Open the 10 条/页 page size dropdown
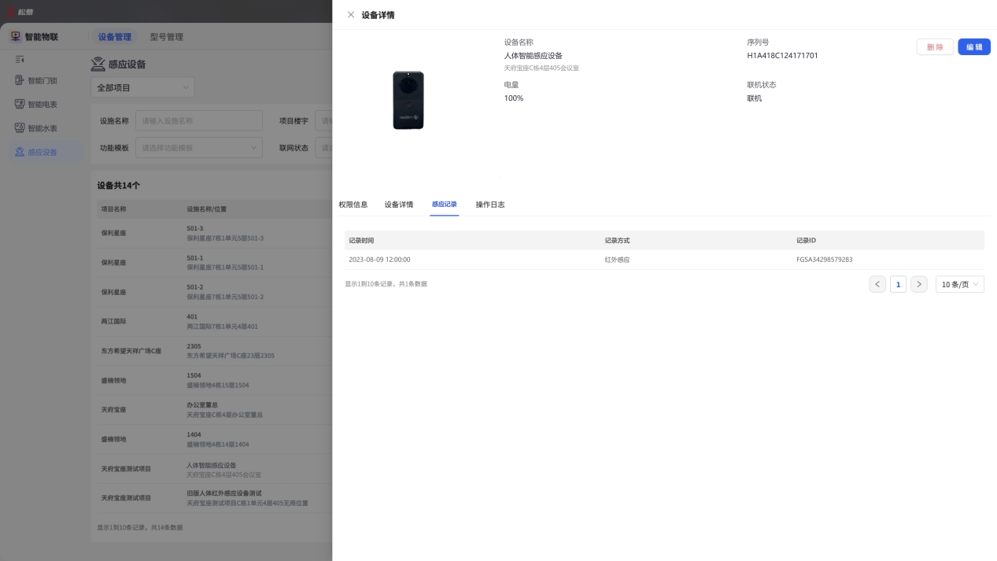997x561 pixels. point(960,284)
